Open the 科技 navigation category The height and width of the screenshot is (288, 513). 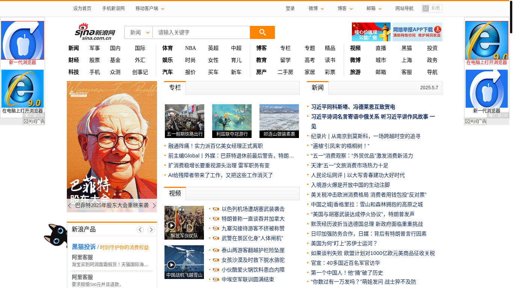74,72
